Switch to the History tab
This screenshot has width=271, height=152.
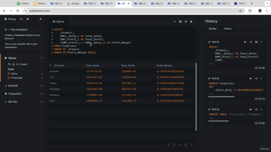click(x=228, y=29)
